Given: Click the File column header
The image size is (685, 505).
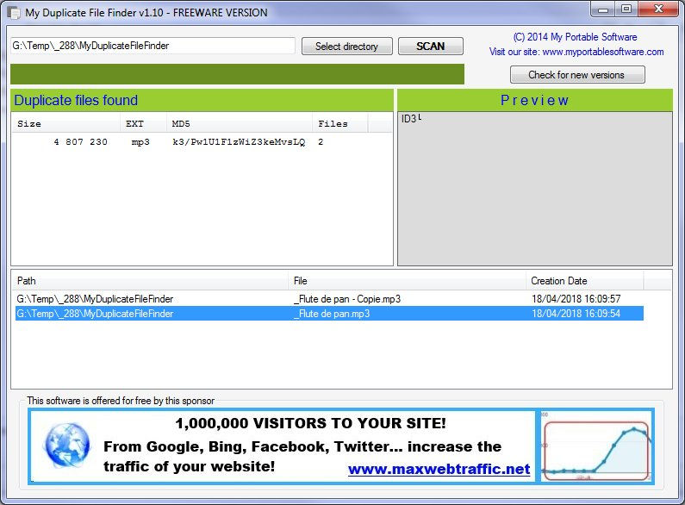Looking at the screenshot, I should [408, 281].
